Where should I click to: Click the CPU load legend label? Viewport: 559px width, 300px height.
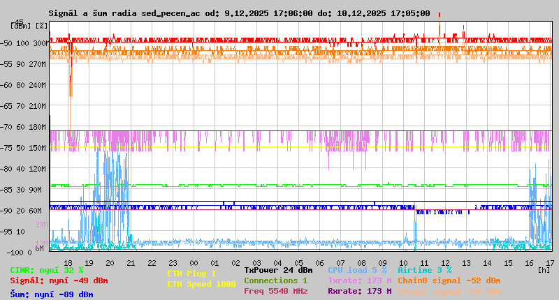[x=357, y=270]
